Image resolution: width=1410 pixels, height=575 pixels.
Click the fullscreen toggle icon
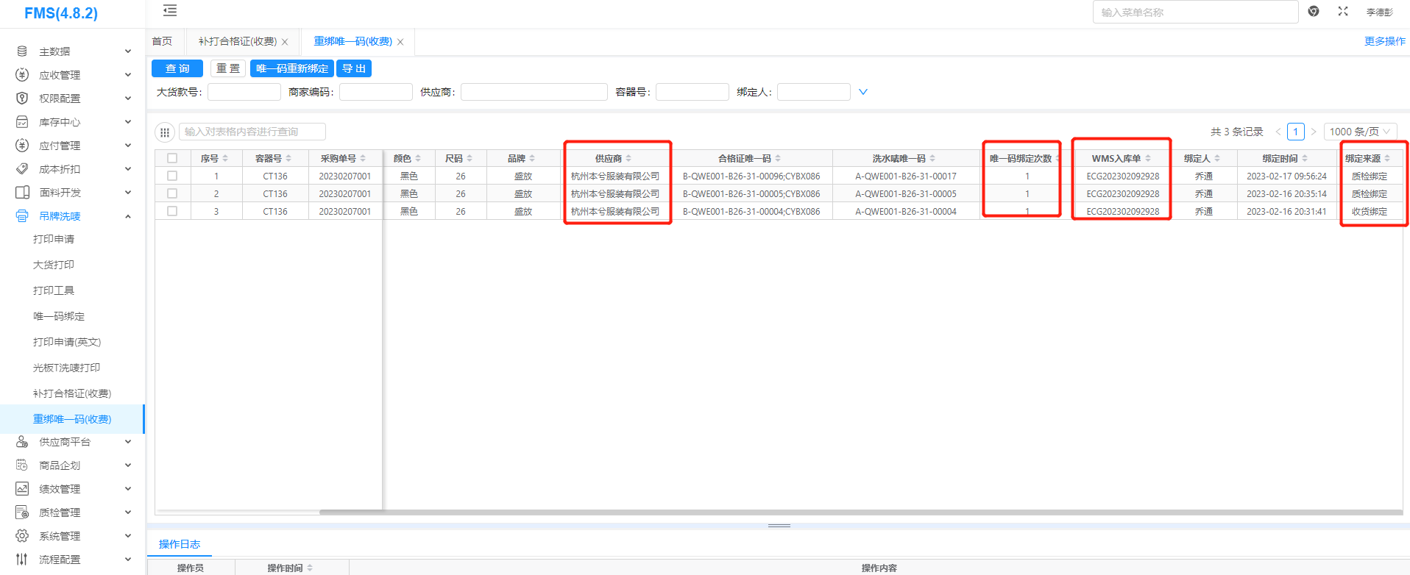click(x=1343, y=11)
